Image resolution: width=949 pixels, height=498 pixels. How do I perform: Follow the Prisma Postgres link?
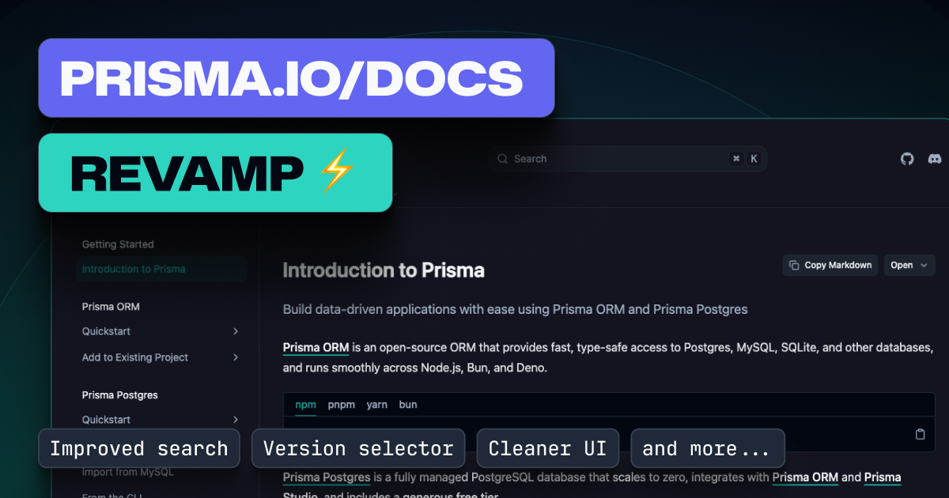(327, 477)
